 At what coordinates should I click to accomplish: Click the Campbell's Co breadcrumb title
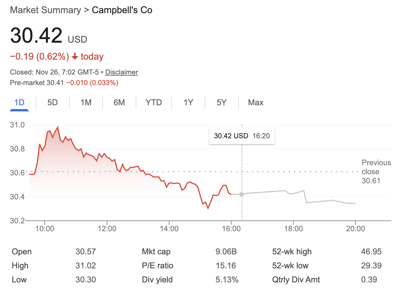[122, 10]
